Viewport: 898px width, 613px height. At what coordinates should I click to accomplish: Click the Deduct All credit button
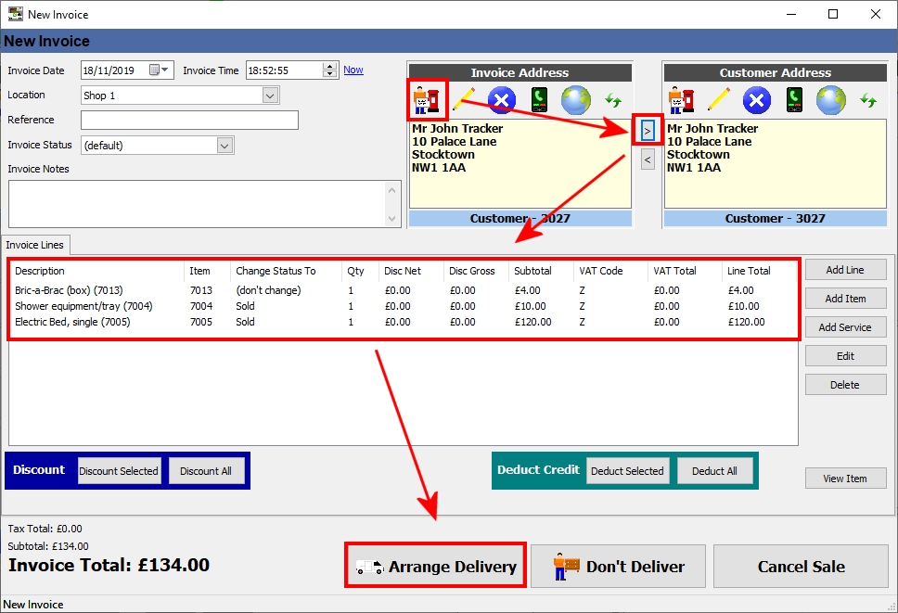coord(714,471)
